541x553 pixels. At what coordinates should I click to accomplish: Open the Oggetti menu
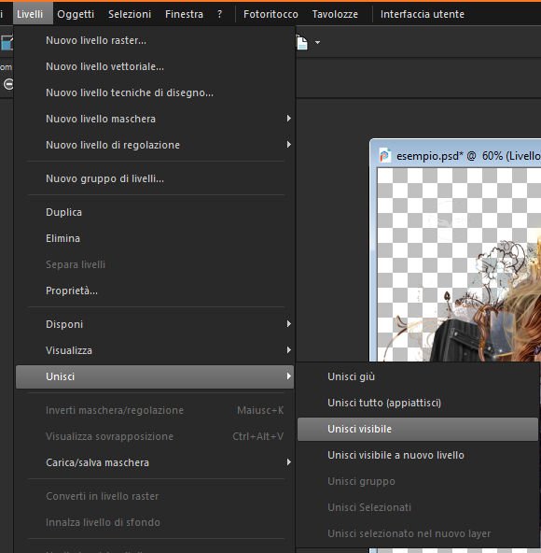pyautogui.click(x=76, y=14)
